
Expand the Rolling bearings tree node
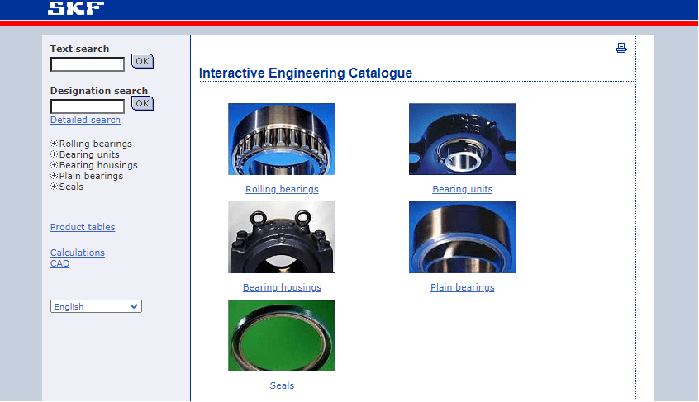[x=55, y=144]
